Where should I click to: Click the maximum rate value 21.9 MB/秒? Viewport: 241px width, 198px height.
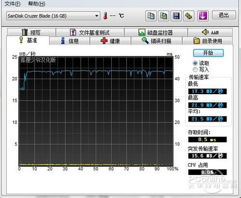207,105
